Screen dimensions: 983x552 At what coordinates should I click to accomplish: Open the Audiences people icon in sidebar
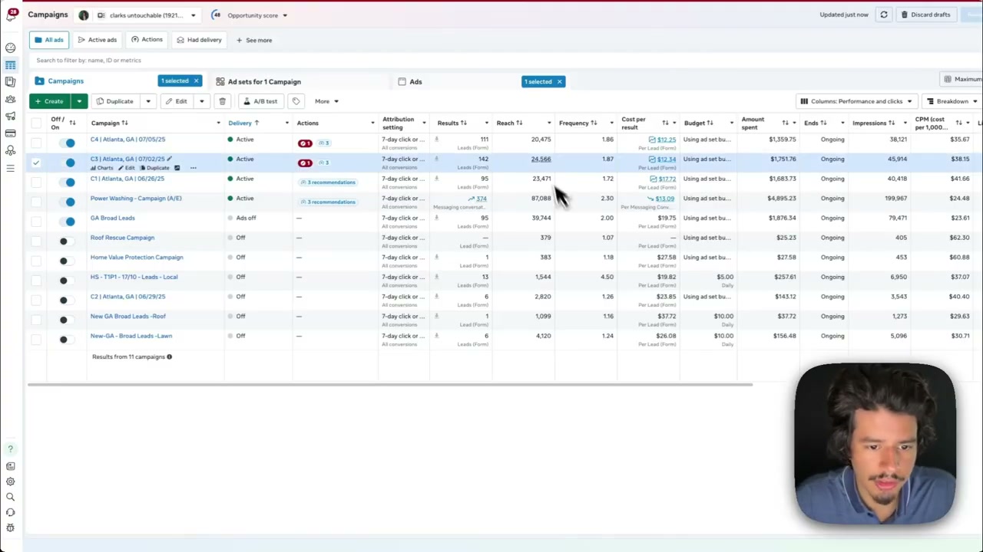point(10,99)
